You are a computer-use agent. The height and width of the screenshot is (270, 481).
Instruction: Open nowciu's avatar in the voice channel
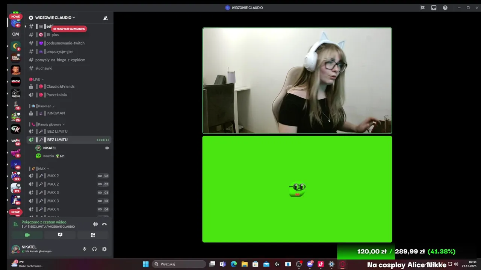(x=38, y=156)
